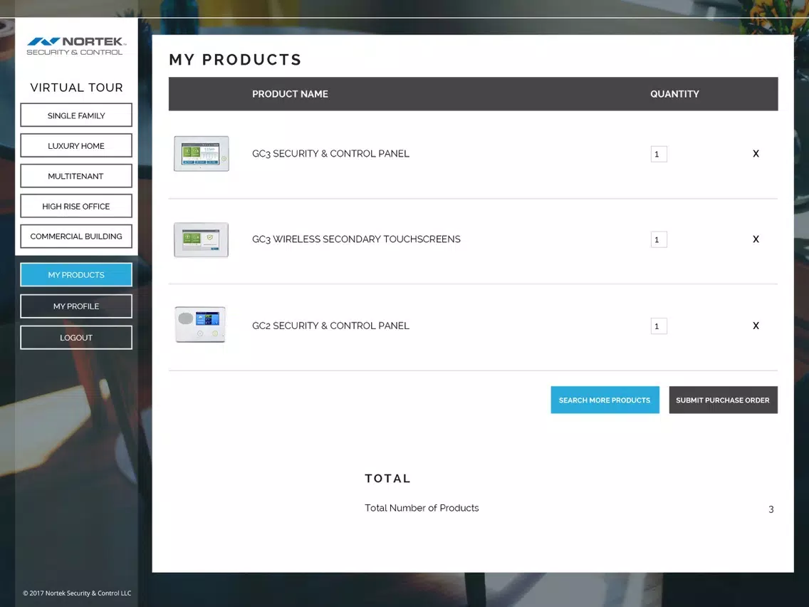The width and height of the screenshot is (809, 607).
Task: Remove GC3 Security & Control Panel with X
Action: [756, 154]
